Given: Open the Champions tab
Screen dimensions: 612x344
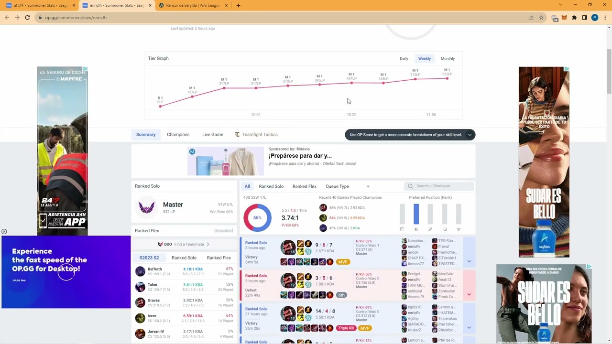Looking at the screenshot, I should (178, 135).
